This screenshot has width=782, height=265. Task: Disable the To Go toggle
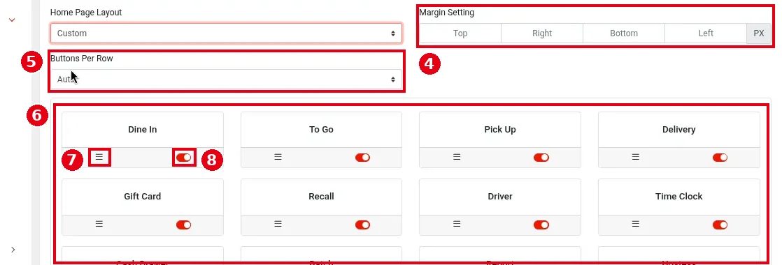[x=362, y=158]
